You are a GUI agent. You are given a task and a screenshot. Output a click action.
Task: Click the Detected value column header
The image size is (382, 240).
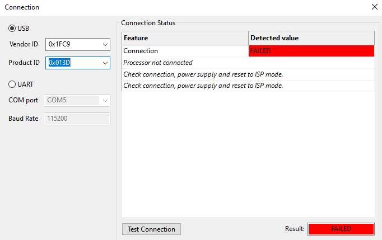point(311,38)
